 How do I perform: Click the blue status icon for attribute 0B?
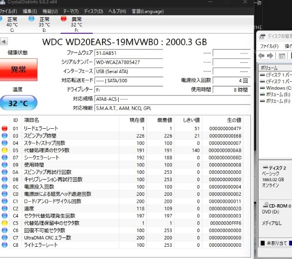[x=4, y=179]
